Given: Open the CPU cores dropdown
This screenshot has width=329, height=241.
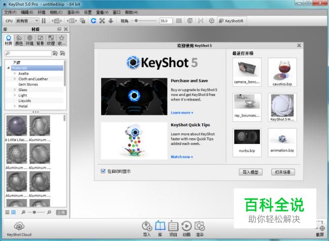Looking at the screenshot, I should 27,21.
